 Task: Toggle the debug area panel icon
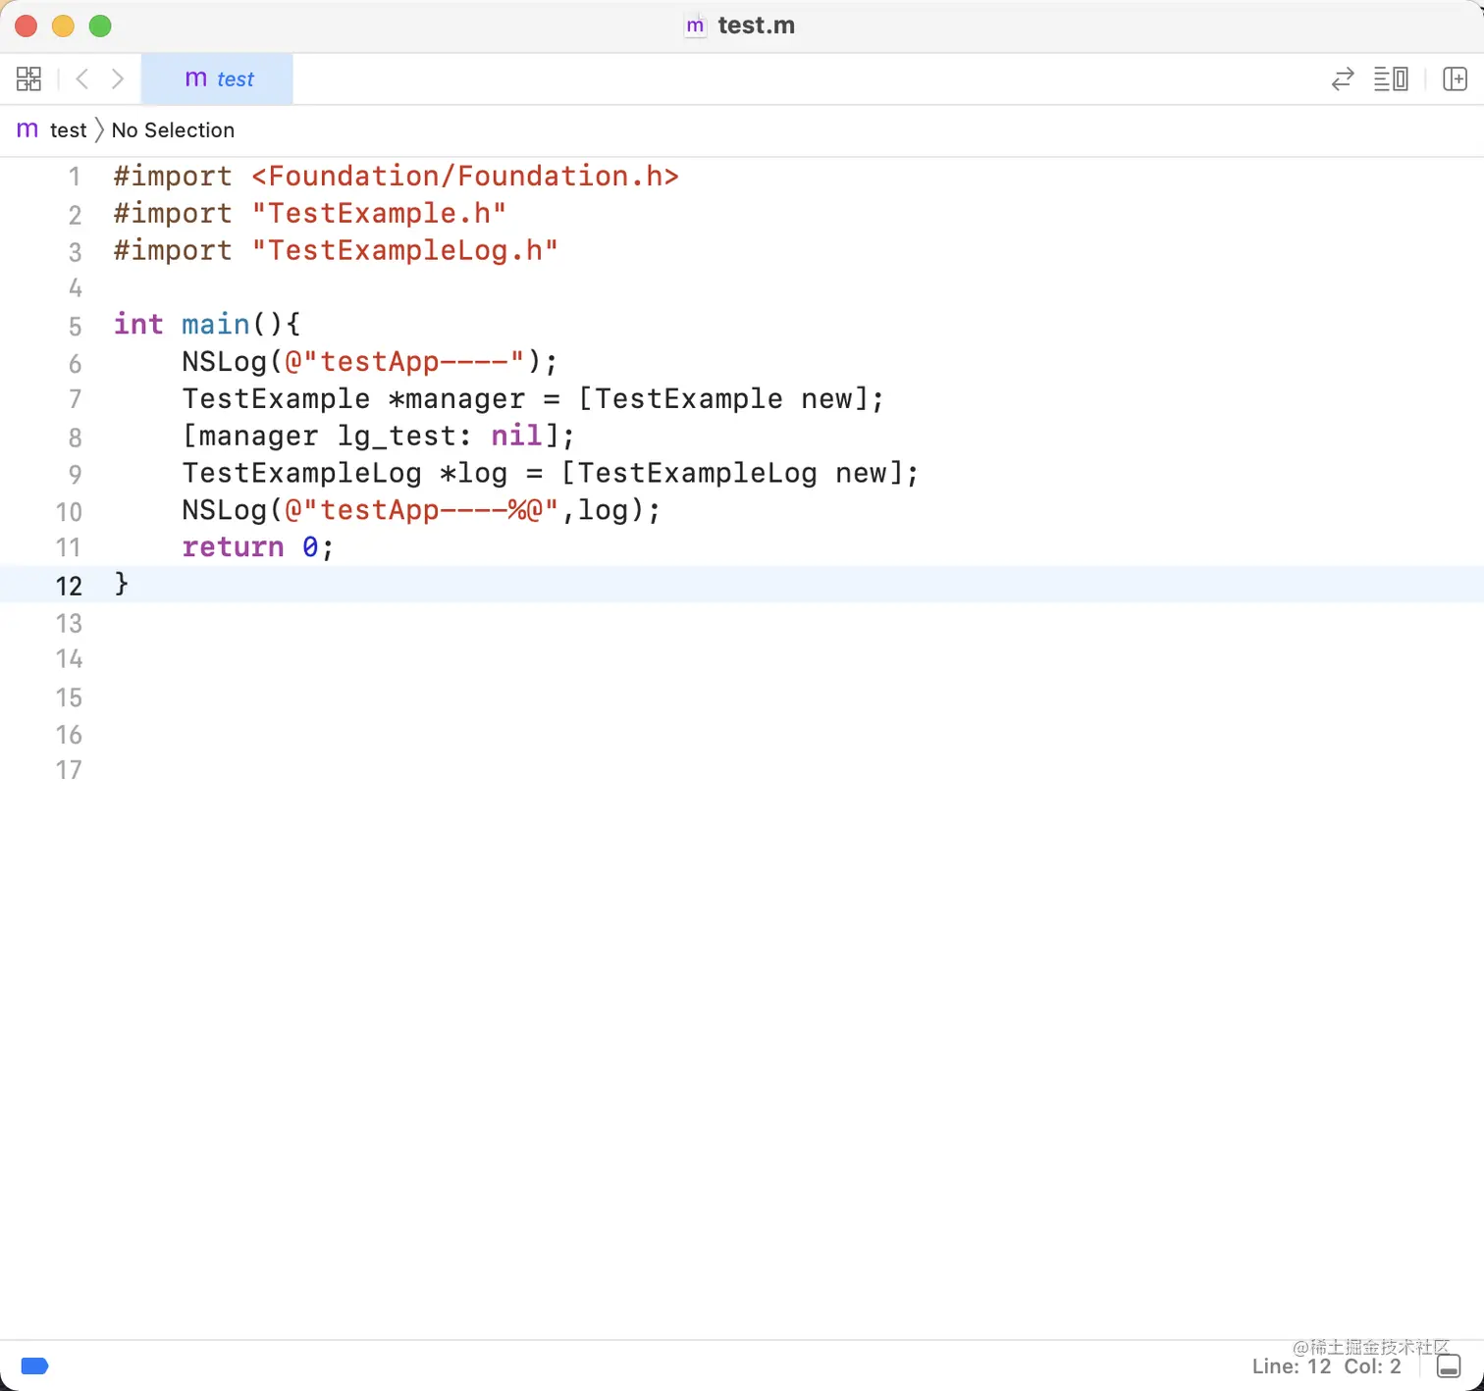[1449, 1365]
